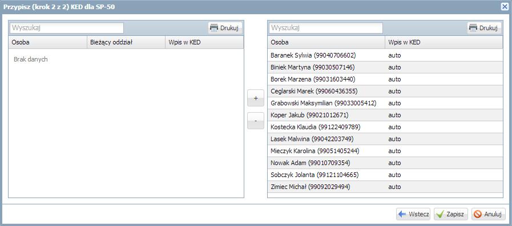Click auto value for Zimiec Michał
Image resolution: width=512 pixels, height=226 pixels.
pos(394,187)
